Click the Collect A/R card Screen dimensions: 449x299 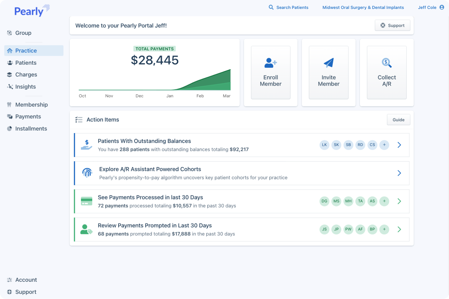(387, 73)
